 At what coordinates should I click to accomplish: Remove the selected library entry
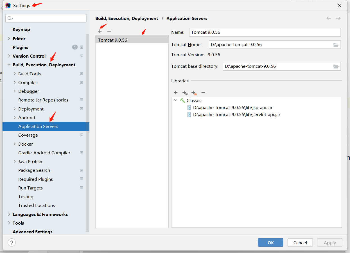pos(203,92)
